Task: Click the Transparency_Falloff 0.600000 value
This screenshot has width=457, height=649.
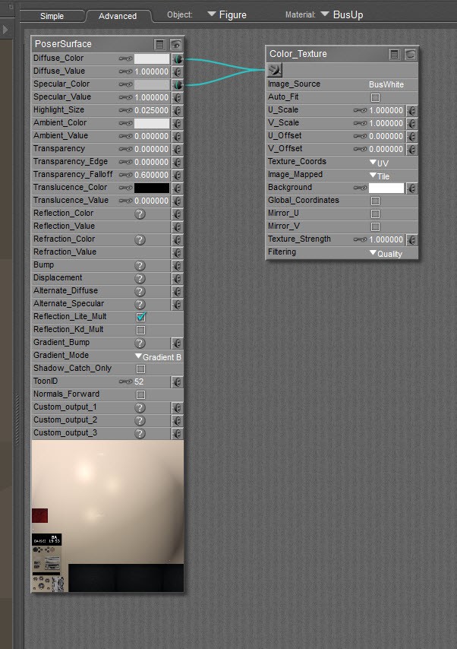Action: click(151, 175)
